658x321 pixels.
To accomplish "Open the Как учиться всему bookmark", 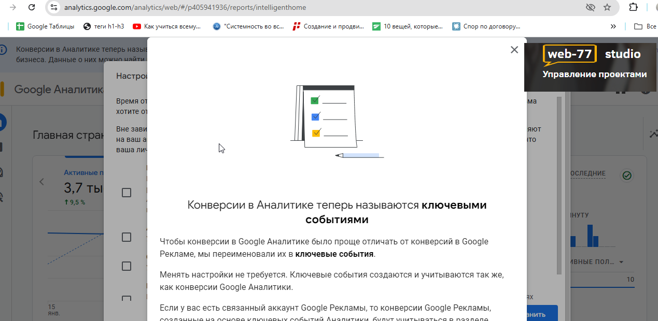I will tap(166, 26).
